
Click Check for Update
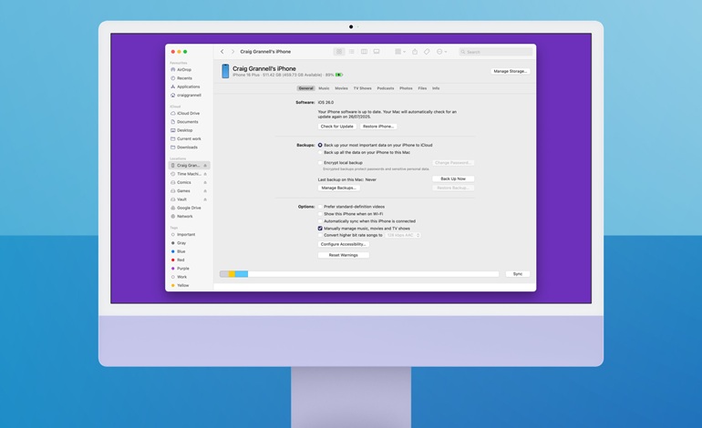337,127
